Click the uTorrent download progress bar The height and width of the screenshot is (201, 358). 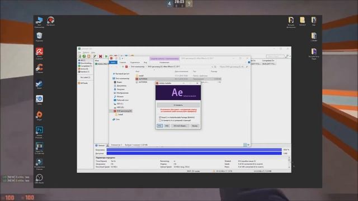pyautogui.click(x=194, y=150)
